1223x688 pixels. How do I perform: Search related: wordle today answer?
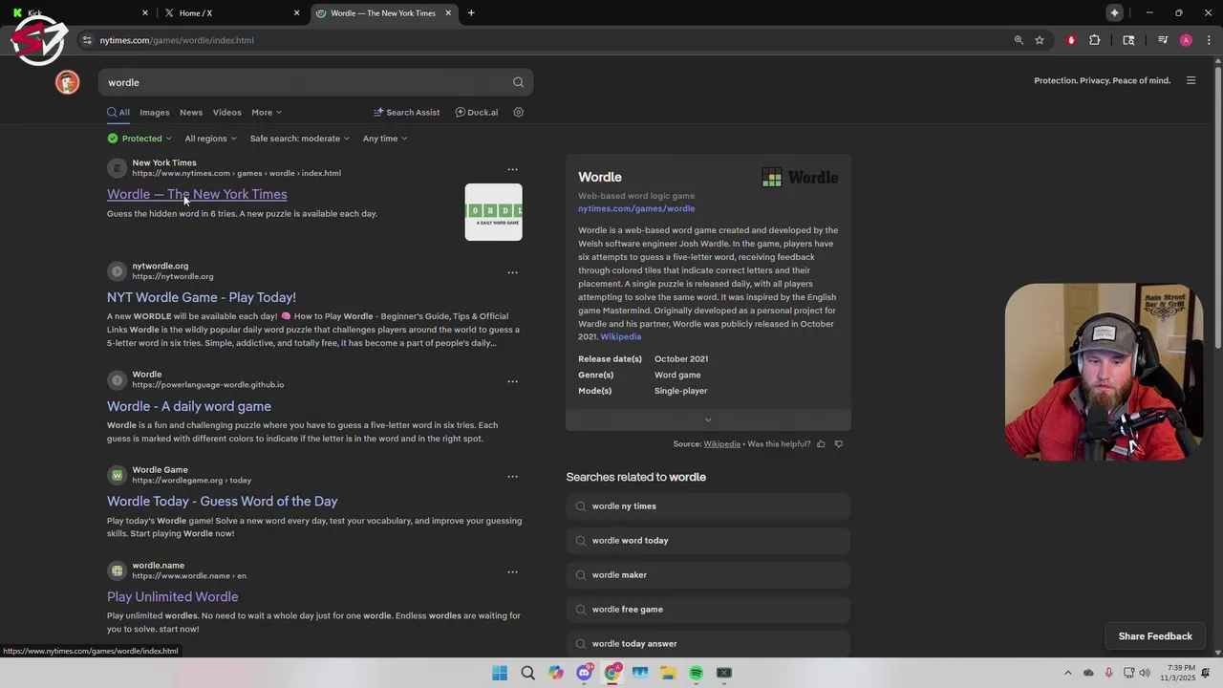[708, 644]
